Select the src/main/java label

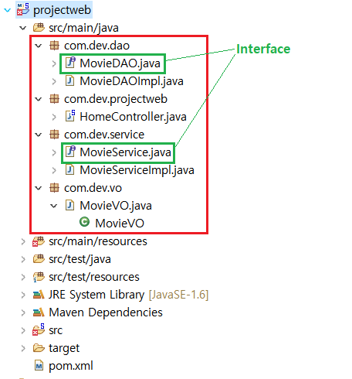83,28
